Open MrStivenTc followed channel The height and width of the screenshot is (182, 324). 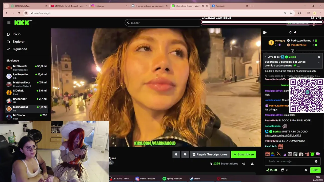click(27, 68)
